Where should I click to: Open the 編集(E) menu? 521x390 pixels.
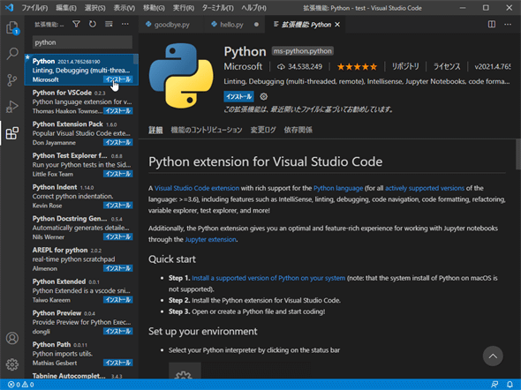point(66,8)
